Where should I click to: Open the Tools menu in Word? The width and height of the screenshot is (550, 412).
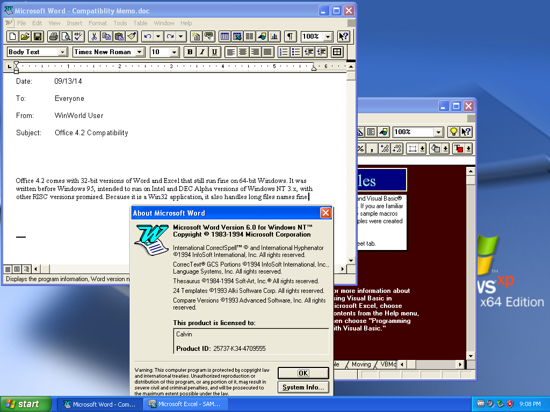120,23
